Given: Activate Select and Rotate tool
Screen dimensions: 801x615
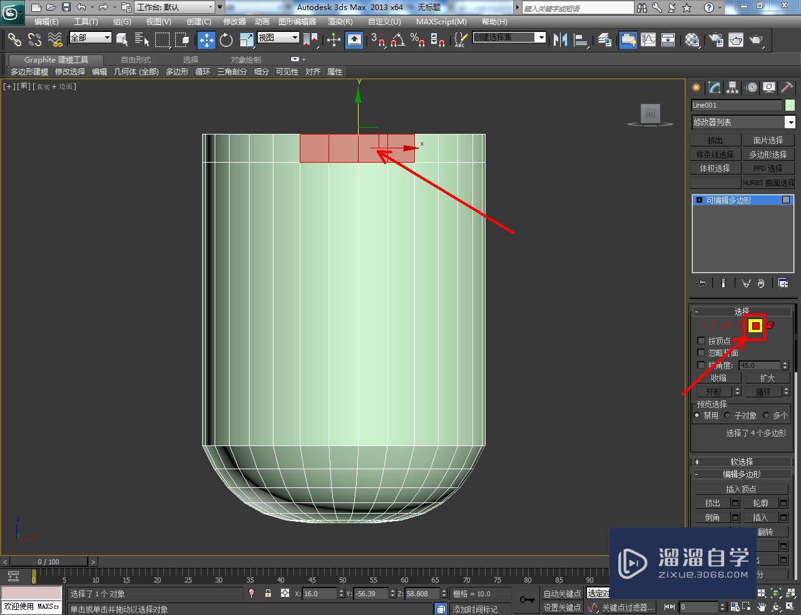Looking at the screenshot, I should pyautogui.click(x=226, y=39).
